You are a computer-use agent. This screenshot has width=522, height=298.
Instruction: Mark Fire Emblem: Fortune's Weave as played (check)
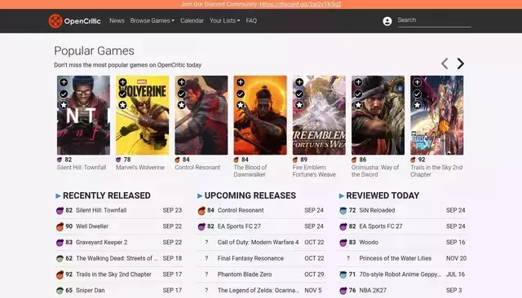pyautogui.click(x=299, y=94)
